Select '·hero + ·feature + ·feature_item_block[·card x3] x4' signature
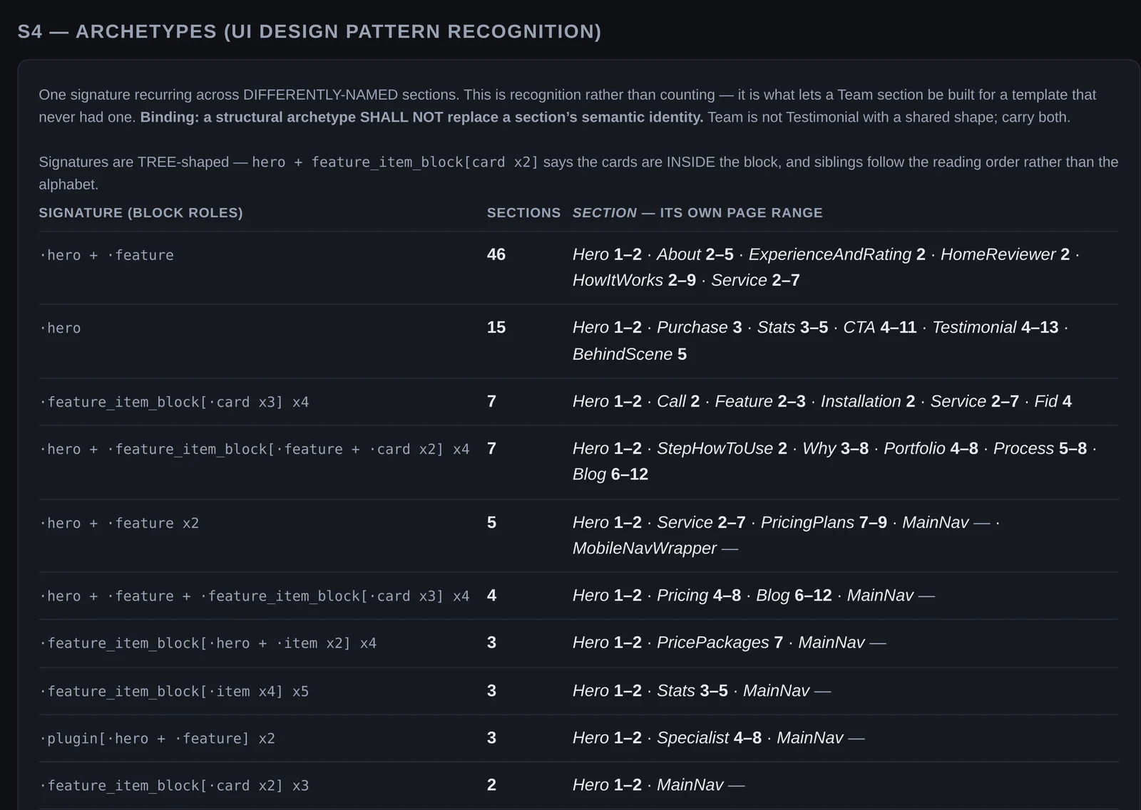The width and height of the screenshot is (1141, 810). click(x=255, y=596)
